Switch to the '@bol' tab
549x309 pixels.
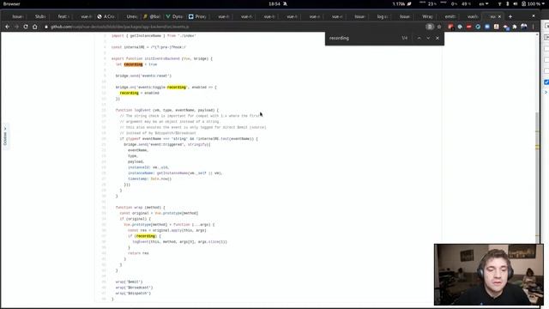[x=153, y=16]
